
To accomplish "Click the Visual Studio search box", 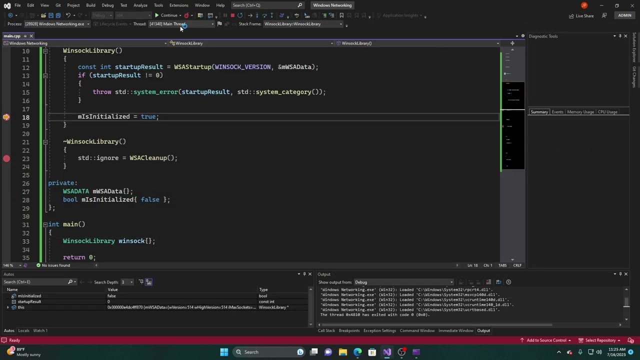I will [267, 5].
